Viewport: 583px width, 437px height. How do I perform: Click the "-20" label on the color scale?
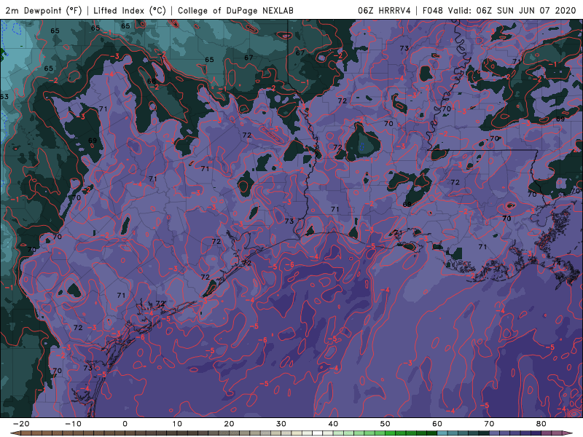21,424
